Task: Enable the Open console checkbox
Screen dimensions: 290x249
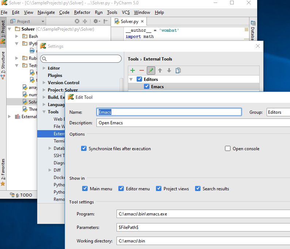Action: click(x=228, y=148)
